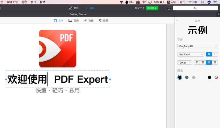The width and height of the screenshot is (220, 128).
Task: Click the date and time 周二 下午1:50
Action: [x=188, y=2]
